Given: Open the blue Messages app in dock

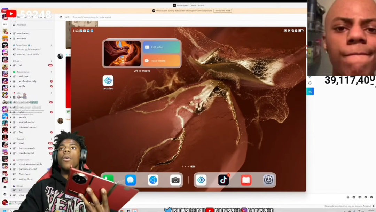Looking at the screenshot, I should click(131, 180).
